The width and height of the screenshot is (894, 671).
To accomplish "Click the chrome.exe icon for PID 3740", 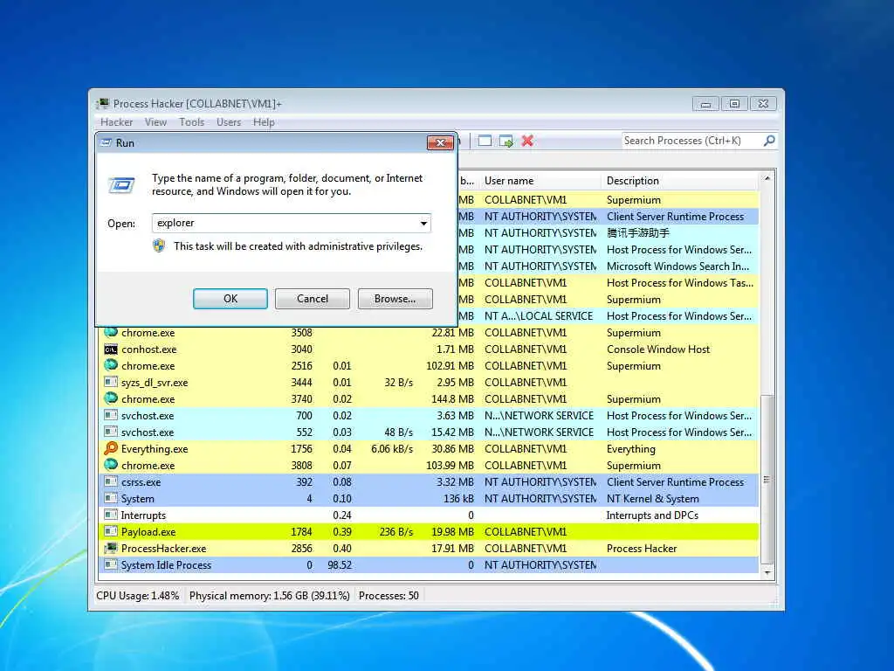I will point(111,398).
